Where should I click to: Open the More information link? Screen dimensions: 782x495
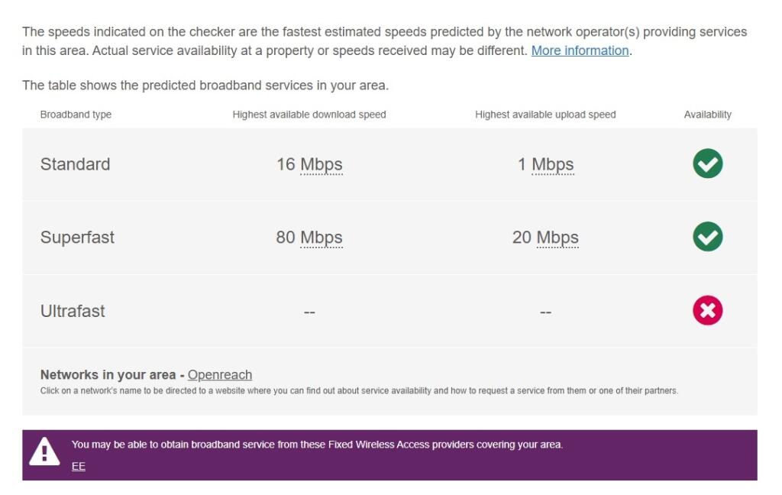(x=580, y=50)
